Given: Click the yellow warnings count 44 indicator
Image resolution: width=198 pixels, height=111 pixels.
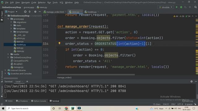Looking at the screenshot, I should point(176,16).
